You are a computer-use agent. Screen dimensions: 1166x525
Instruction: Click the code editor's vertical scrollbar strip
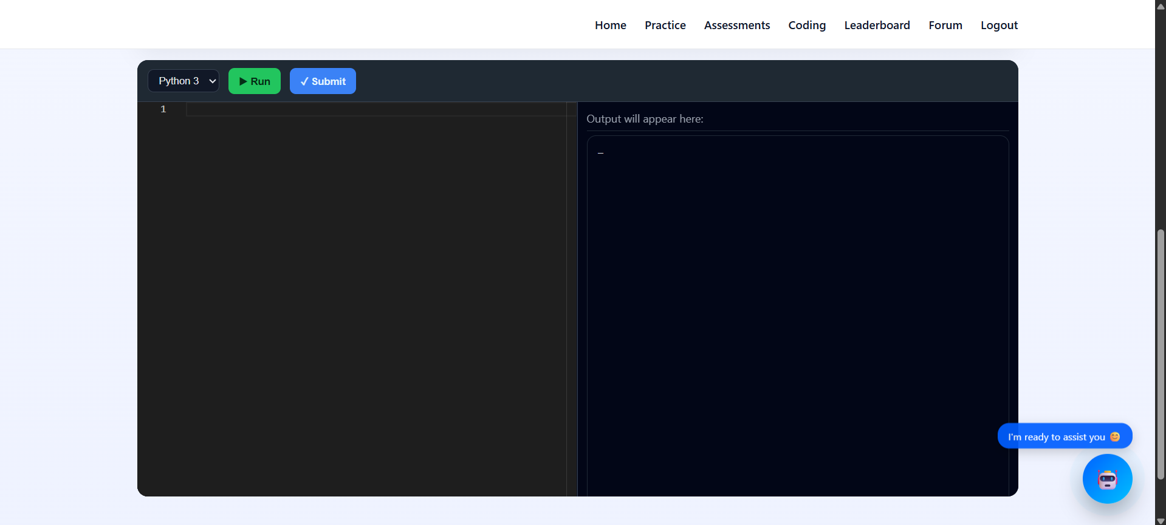pyautogui.click(x=571, y=303)
